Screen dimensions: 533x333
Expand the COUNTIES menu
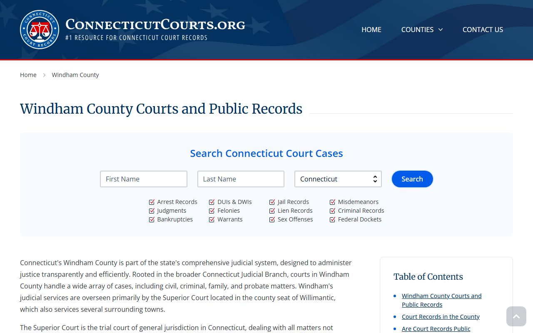click(422, 30)
